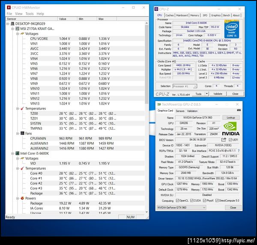Collapse the Fans node
Image resolution: width=257 pixels, height=245 pixels.
[x=18, y=134]
